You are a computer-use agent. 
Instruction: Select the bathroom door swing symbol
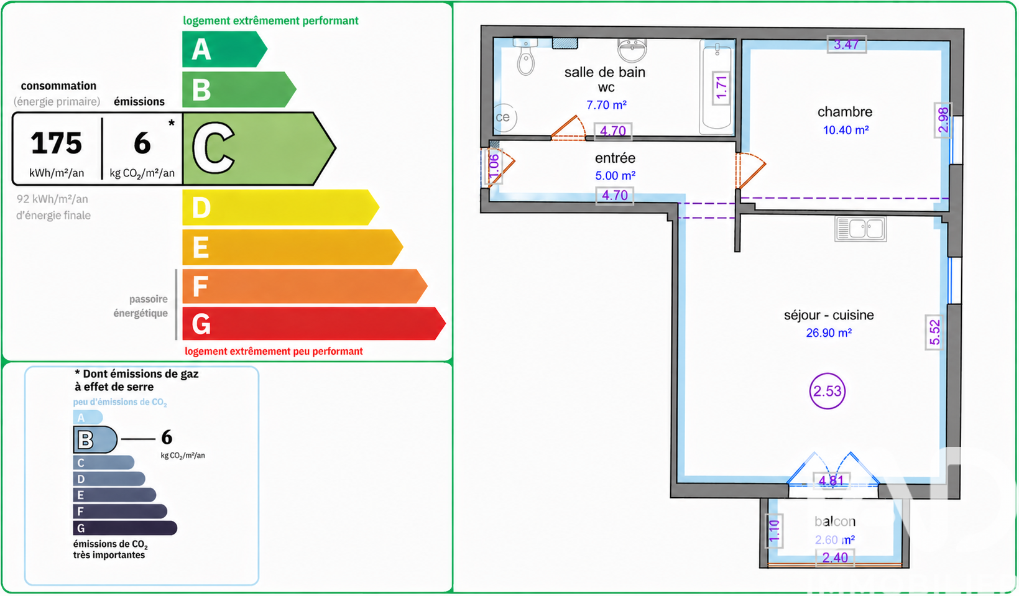568,128
